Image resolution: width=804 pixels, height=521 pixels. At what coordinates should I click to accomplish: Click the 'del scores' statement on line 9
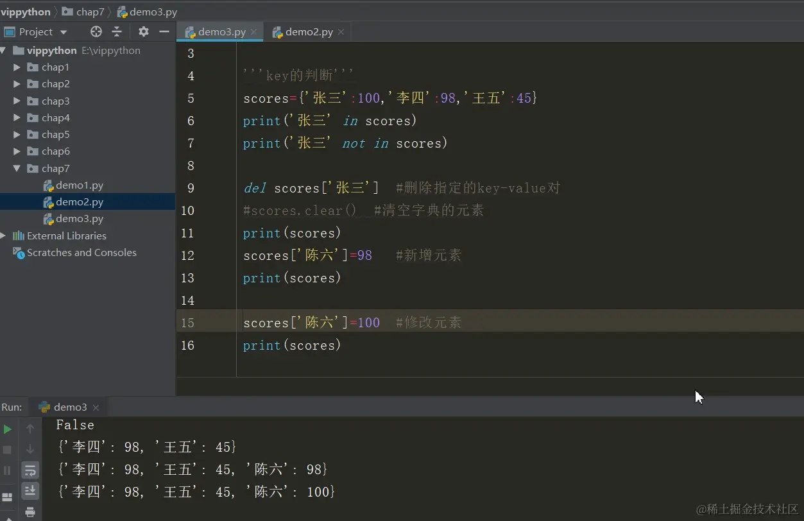pos(312,188)
